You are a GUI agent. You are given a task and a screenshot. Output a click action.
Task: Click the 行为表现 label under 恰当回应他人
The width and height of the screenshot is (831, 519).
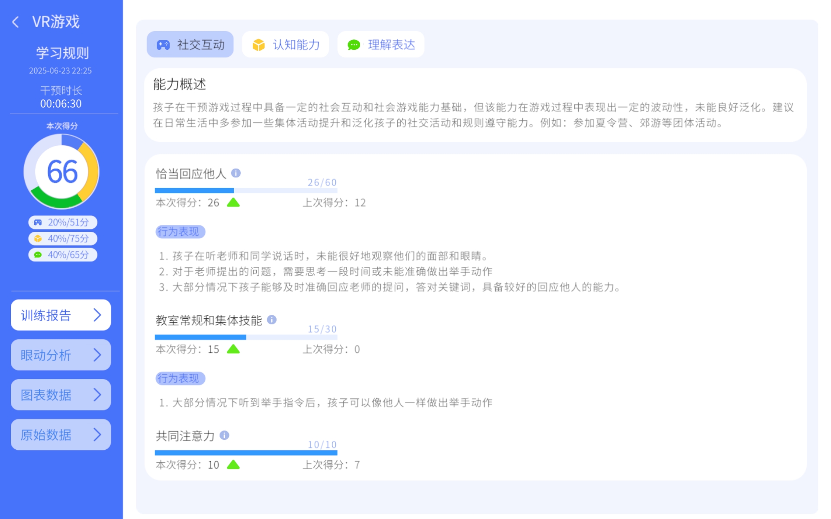click(x=180, y=231)
